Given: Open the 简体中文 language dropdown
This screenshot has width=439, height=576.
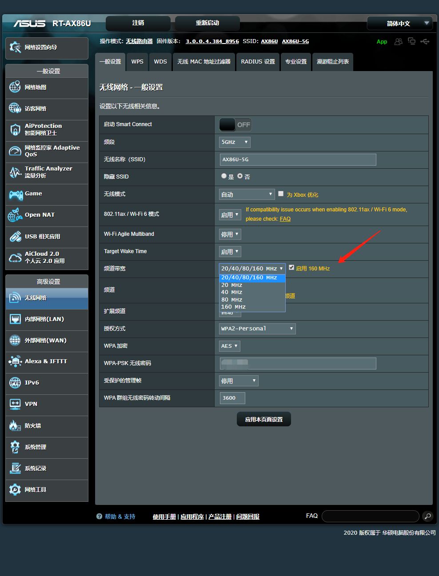Looking at the screenshot, I should tap(400, 23).
